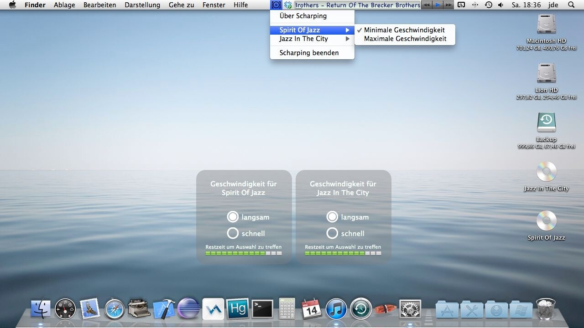The height and width of the screenshot is (328, 584).
Task: Open the Finder menu
Action: point(35,5)
